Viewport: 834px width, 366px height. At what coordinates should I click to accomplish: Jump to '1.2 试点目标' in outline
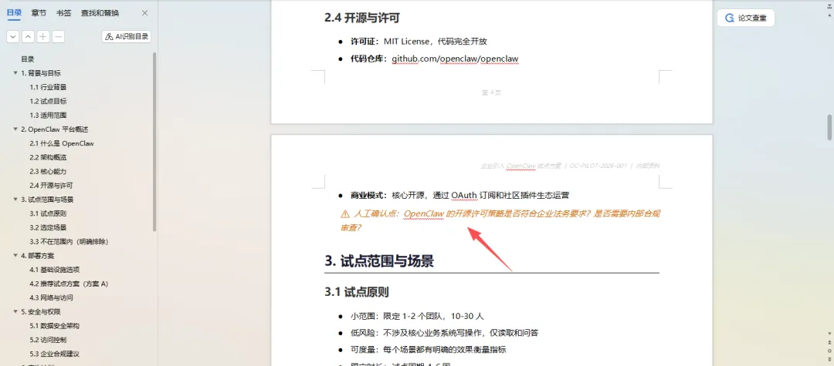pos(48,101)
